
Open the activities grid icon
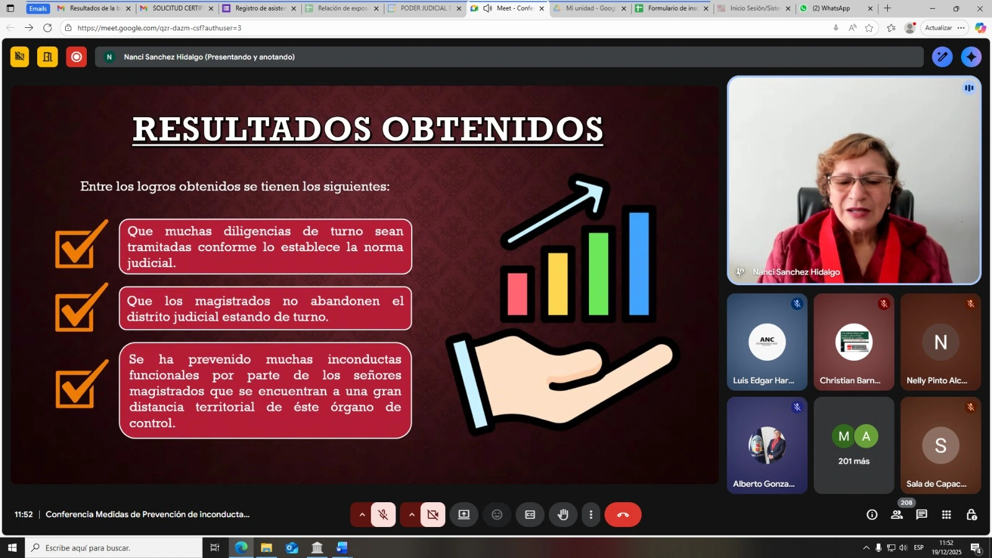946,515
